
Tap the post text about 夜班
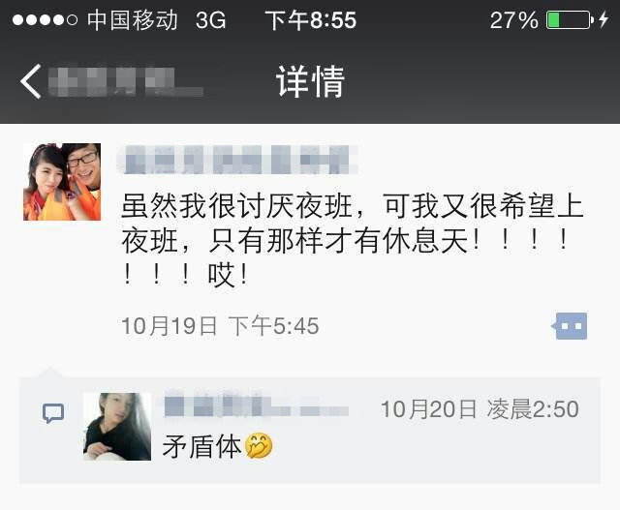pos(352,240)
